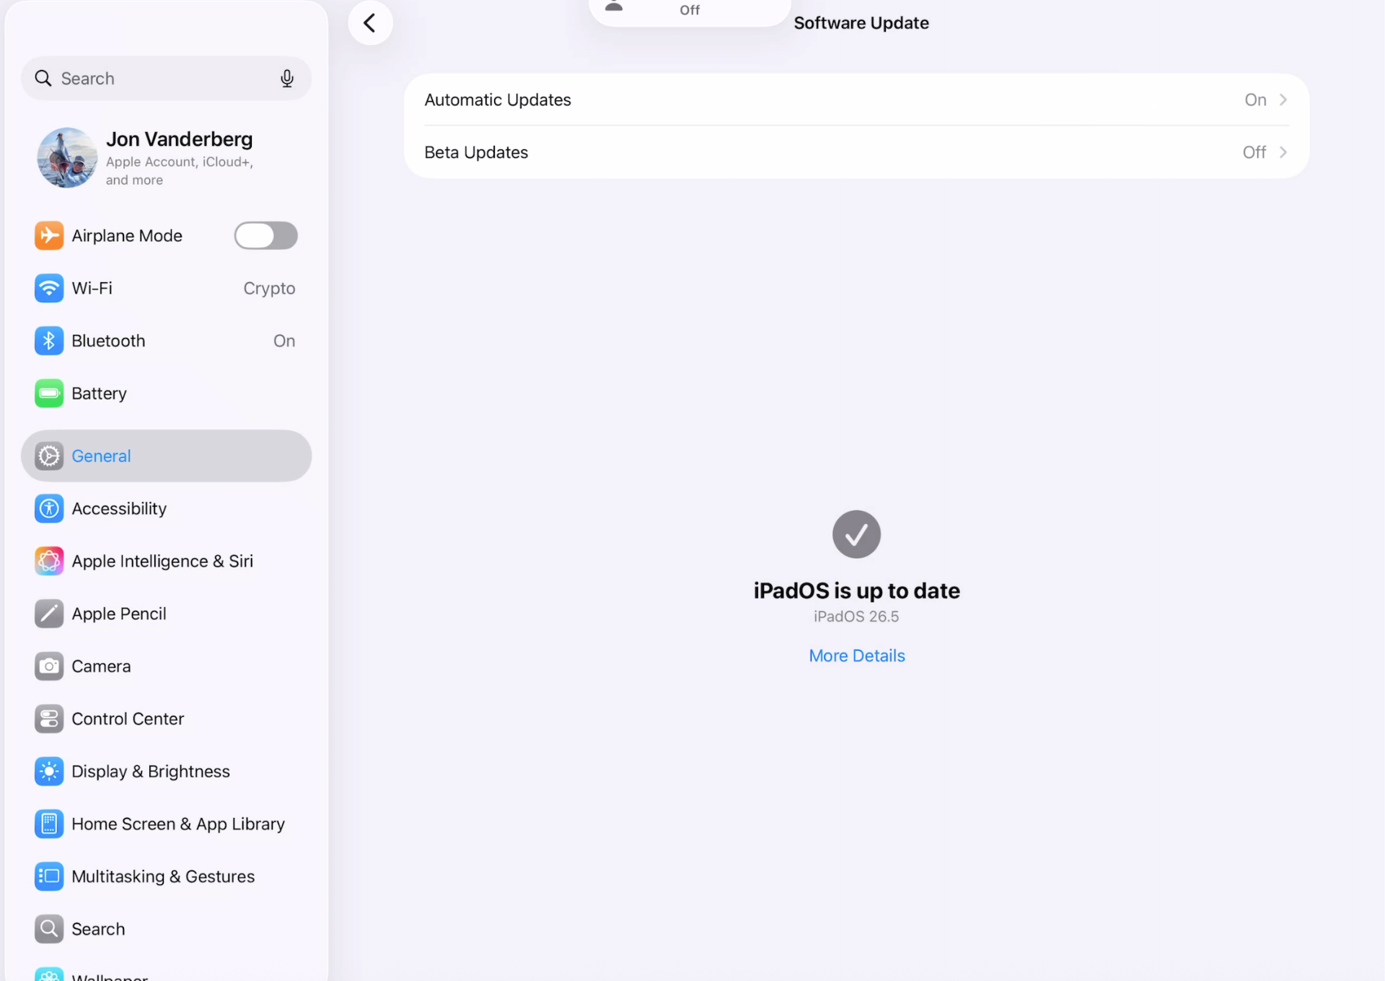Tap the microphone dictation icon
The image size is (1385, 981).
[287, 78]
